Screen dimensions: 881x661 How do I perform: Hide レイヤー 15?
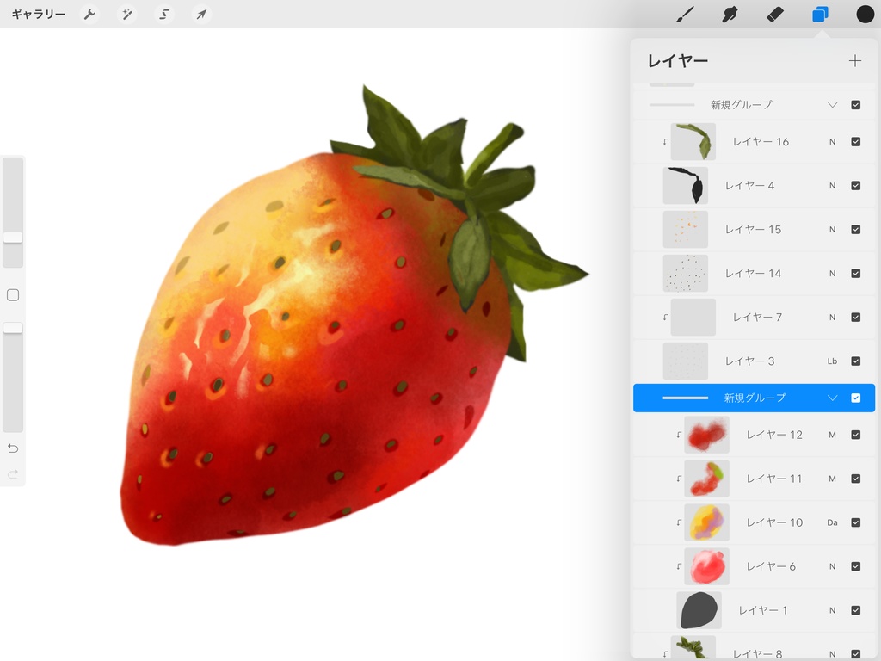click(856, 229)
